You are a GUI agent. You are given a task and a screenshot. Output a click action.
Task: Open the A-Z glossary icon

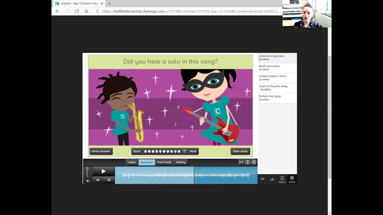(x=241, y=162)
